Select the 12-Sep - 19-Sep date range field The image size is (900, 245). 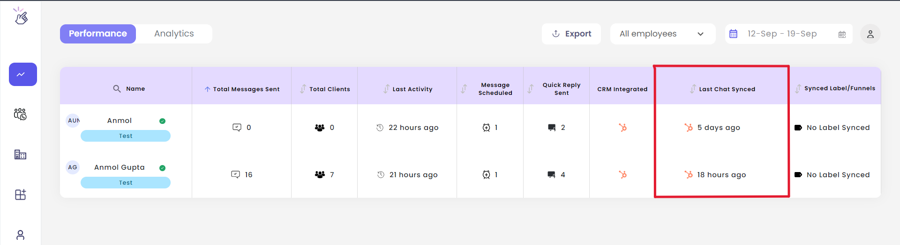[788, 34]
